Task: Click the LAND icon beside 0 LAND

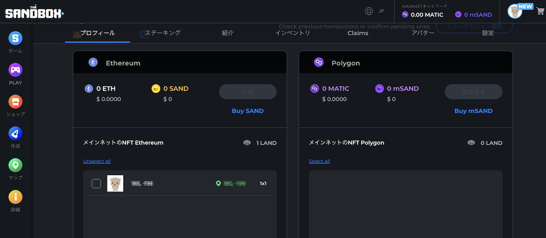Action: (471, 143)
